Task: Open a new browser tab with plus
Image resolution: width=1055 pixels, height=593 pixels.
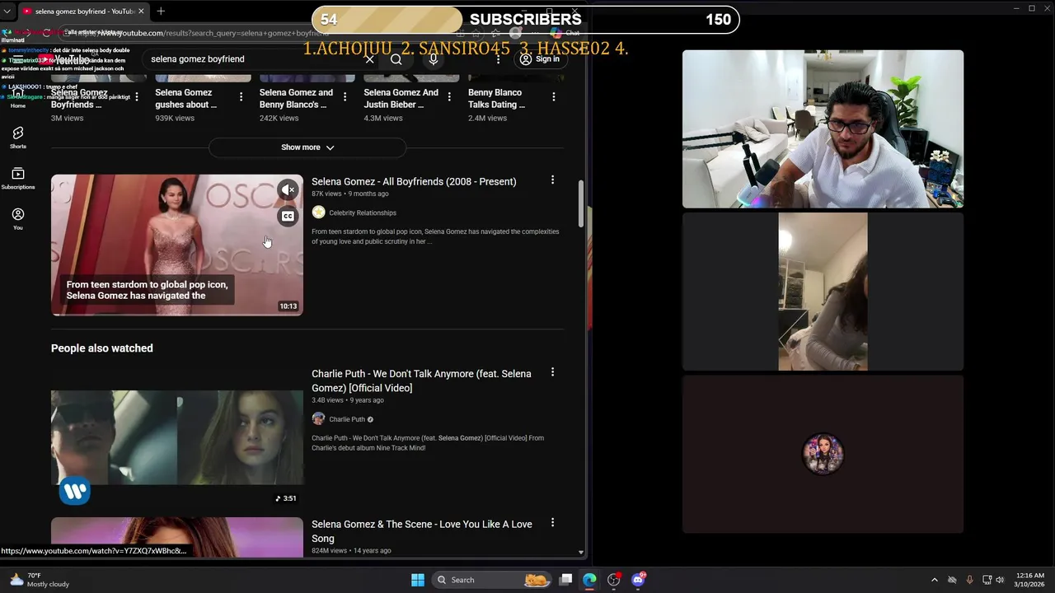Action: click(161, 12)
